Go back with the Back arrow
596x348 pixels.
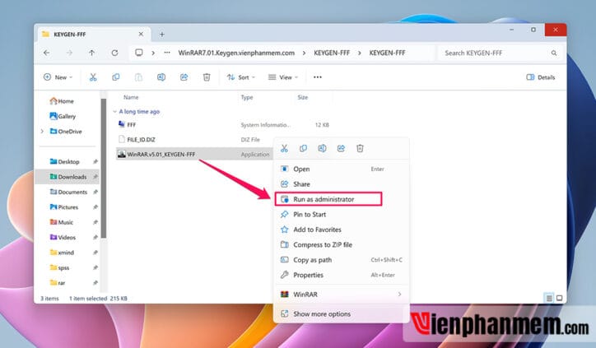pos(46,53)
